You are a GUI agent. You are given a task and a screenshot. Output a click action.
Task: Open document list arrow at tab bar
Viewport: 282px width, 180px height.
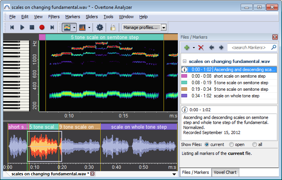click(174, 174)
